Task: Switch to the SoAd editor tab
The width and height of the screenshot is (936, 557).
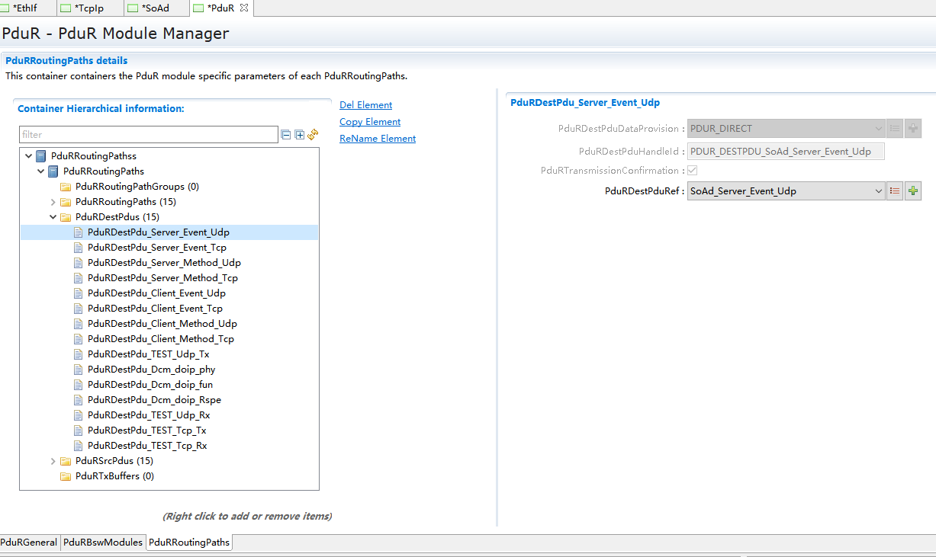Action: click(155, 8)
